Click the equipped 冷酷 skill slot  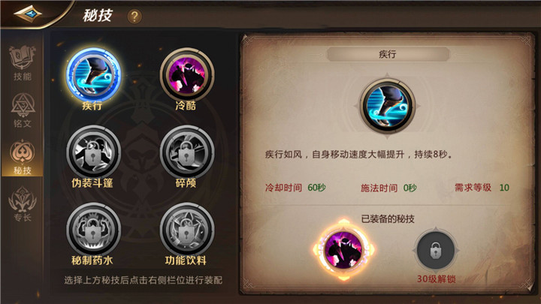coord(343,249)
